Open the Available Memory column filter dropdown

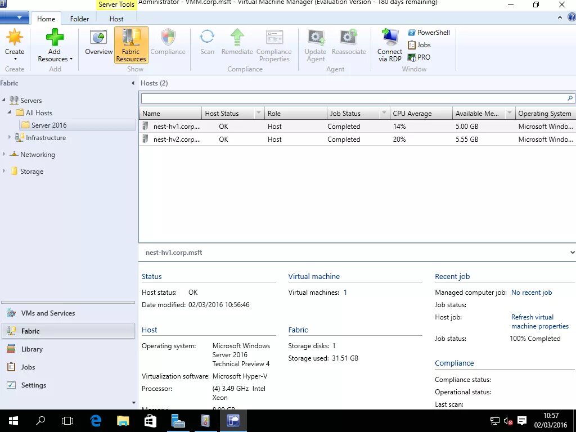tap(510, 113)
